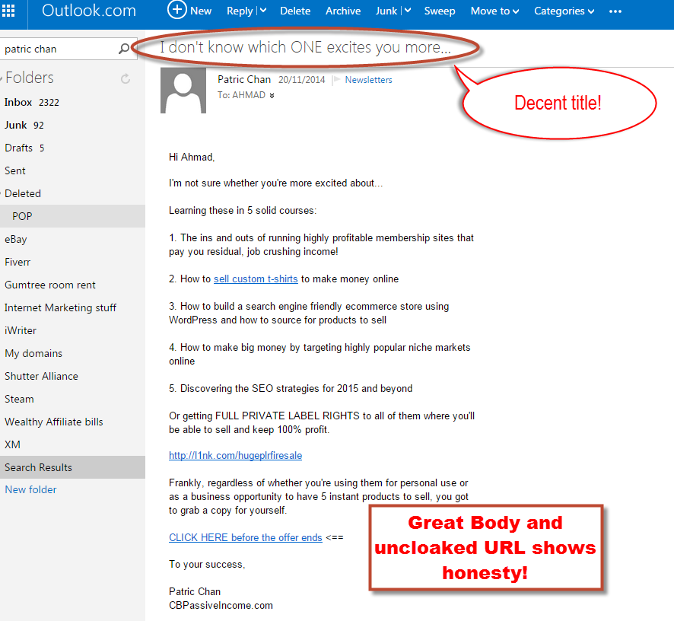674x621 pixels.
Task: Click the flag icon beside Newsletters
Action: (336, 80)
